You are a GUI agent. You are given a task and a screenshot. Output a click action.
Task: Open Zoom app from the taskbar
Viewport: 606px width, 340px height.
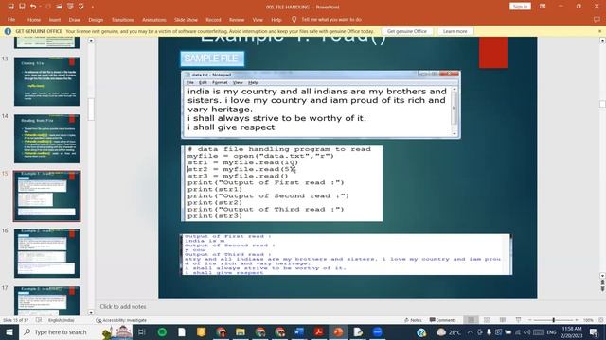(x=378, y=331)
